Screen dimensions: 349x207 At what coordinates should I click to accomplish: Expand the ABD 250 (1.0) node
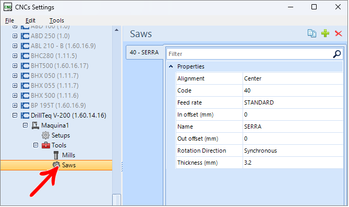point(15,36)
